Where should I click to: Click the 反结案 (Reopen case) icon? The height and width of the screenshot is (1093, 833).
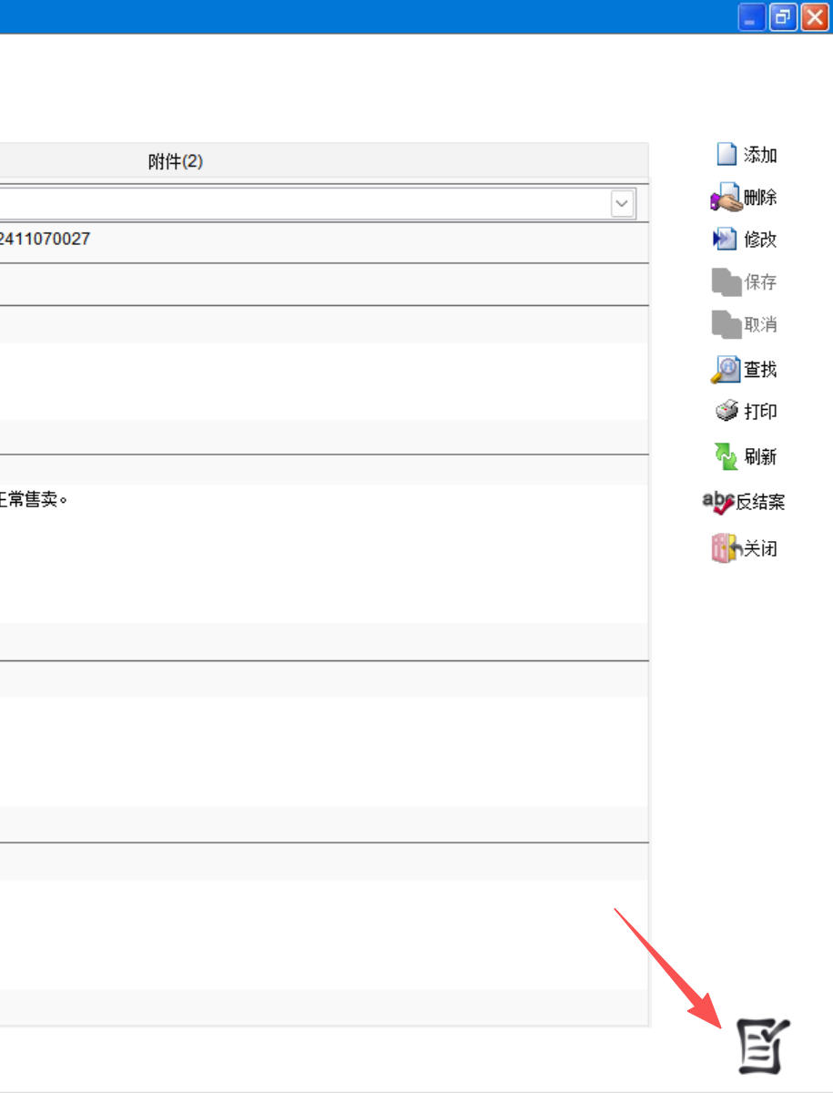click(x=718, y=502)
